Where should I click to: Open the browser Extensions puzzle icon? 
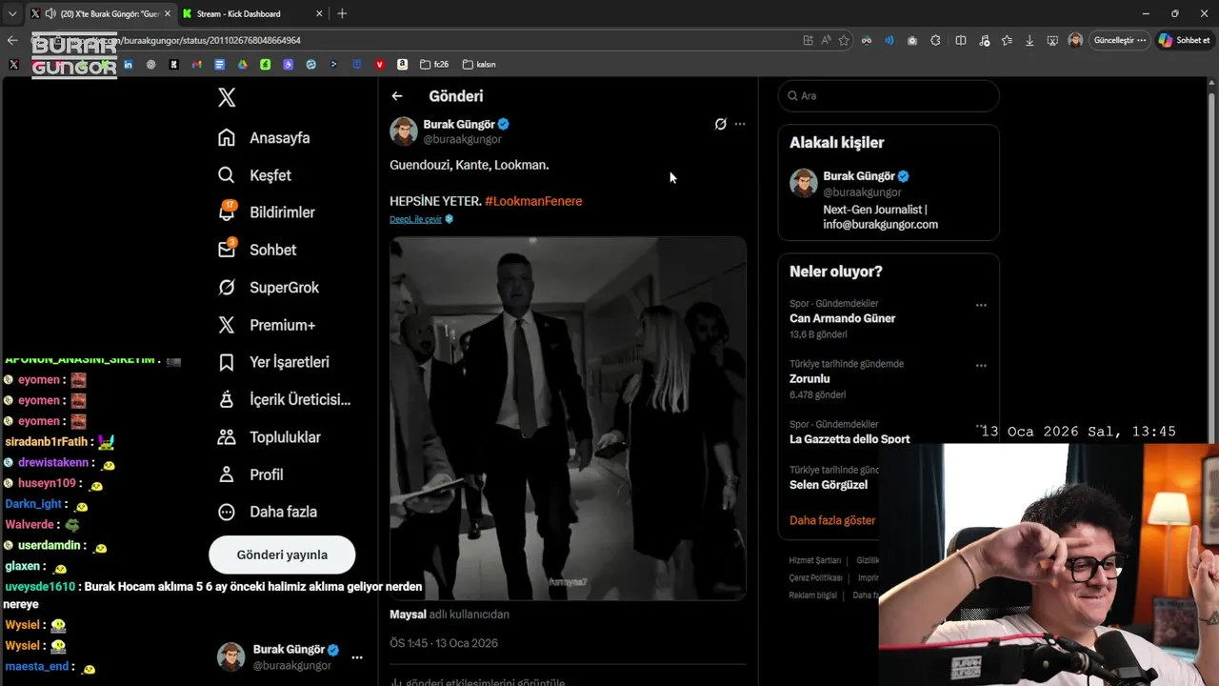tap(935, 40)
